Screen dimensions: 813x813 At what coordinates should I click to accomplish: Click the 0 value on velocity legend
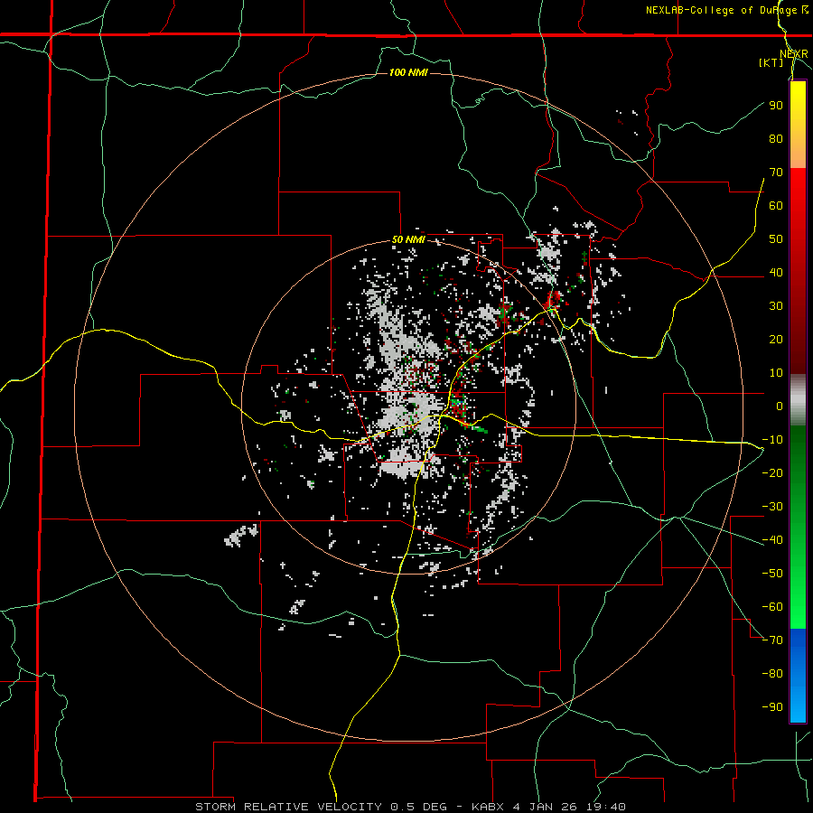tap(780, 406)
